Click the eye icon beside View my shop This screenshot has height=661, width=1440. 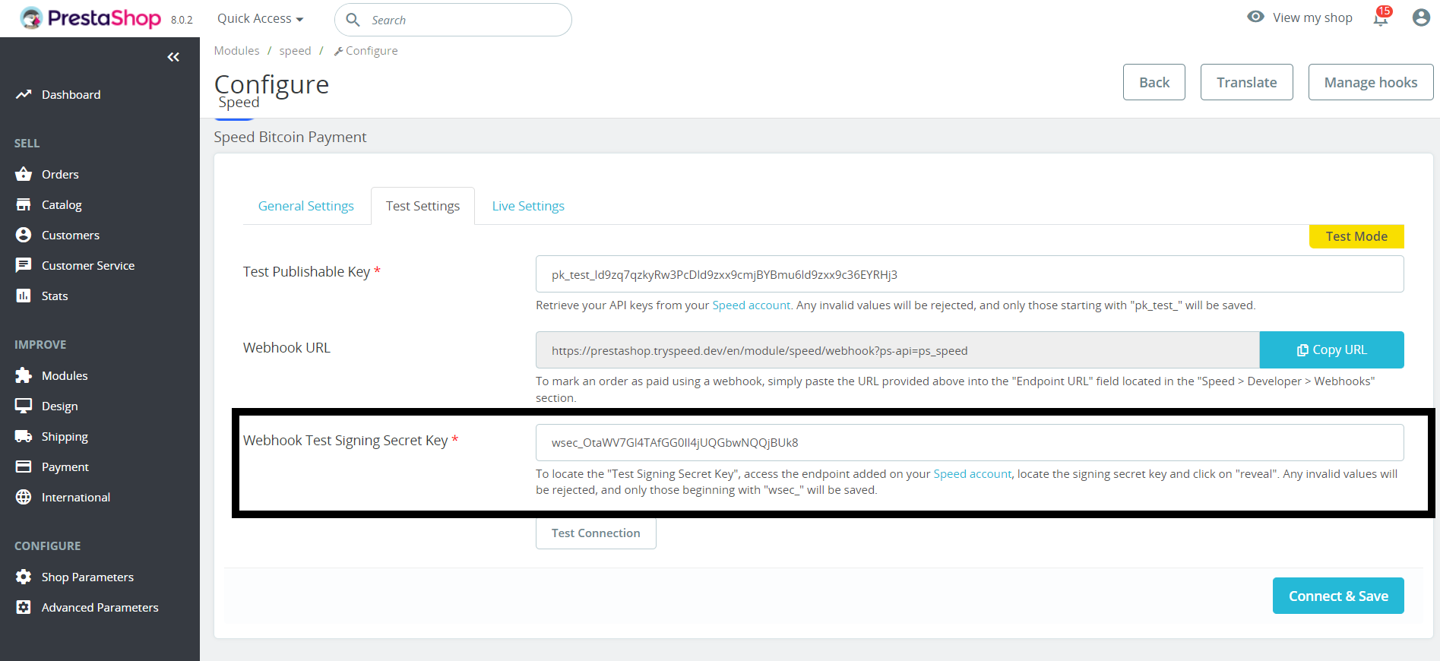tap(1255, 17)
